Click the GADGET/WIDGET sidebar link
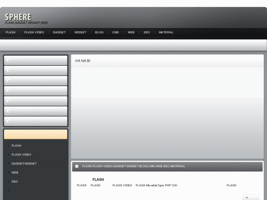 24,164
